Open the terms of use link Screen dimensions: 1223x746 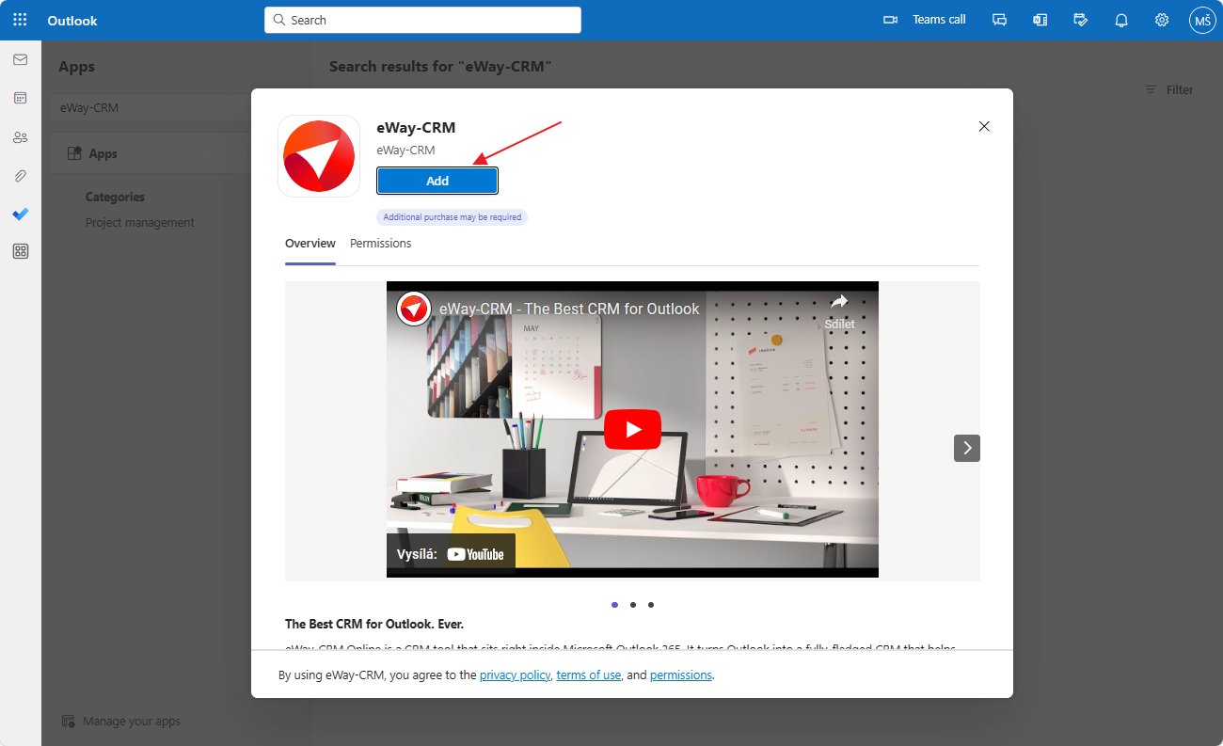pos(589,675)
